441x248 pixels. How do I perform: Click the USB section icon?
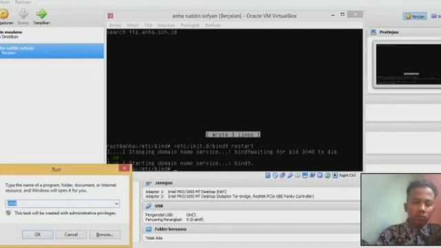[149, 206]
